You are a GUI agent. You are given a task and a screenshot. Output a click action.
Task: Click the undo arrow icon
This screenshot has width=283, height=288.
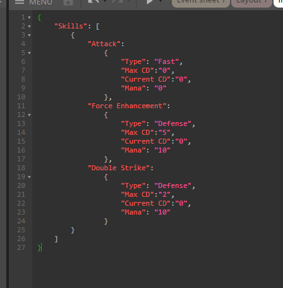coord(93,2)
